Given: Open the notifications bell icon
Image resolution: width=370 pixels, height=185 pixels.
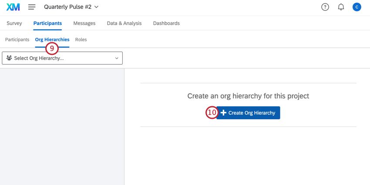Looking at the screenshot, I should click(x=341, y=7).
